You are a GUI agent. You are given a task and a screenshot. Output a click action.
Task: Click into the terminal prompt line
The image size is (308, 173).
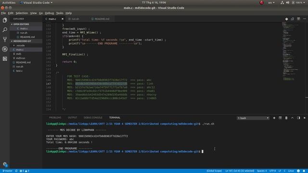coord(125,152)
